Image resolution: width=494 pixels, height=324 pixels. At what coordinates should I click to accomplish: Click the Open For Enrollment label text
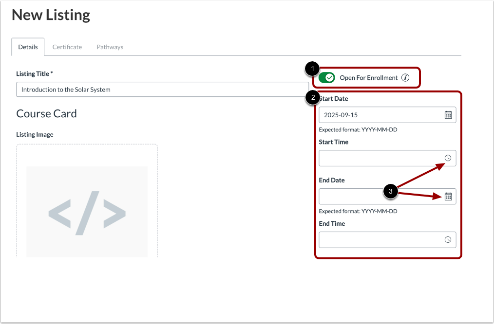(369, 78)
